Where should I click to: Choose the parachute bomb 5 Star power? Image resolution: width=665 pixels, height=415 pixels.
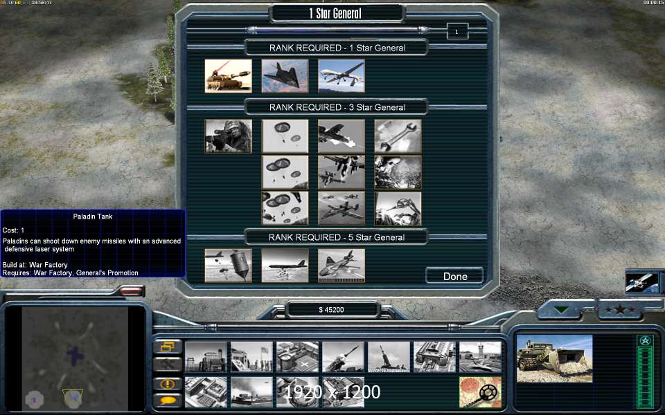[x=228, y=266]
